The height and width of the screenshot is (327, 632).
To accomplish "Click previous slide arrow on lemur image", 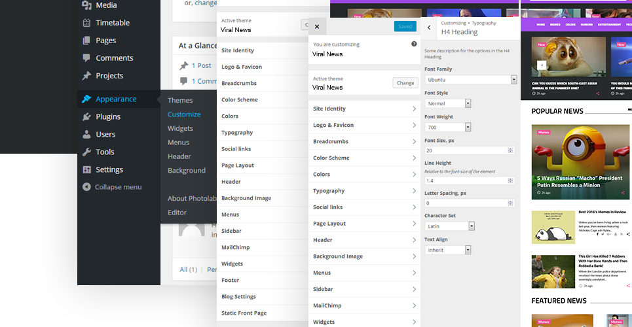I will [542, 65].
